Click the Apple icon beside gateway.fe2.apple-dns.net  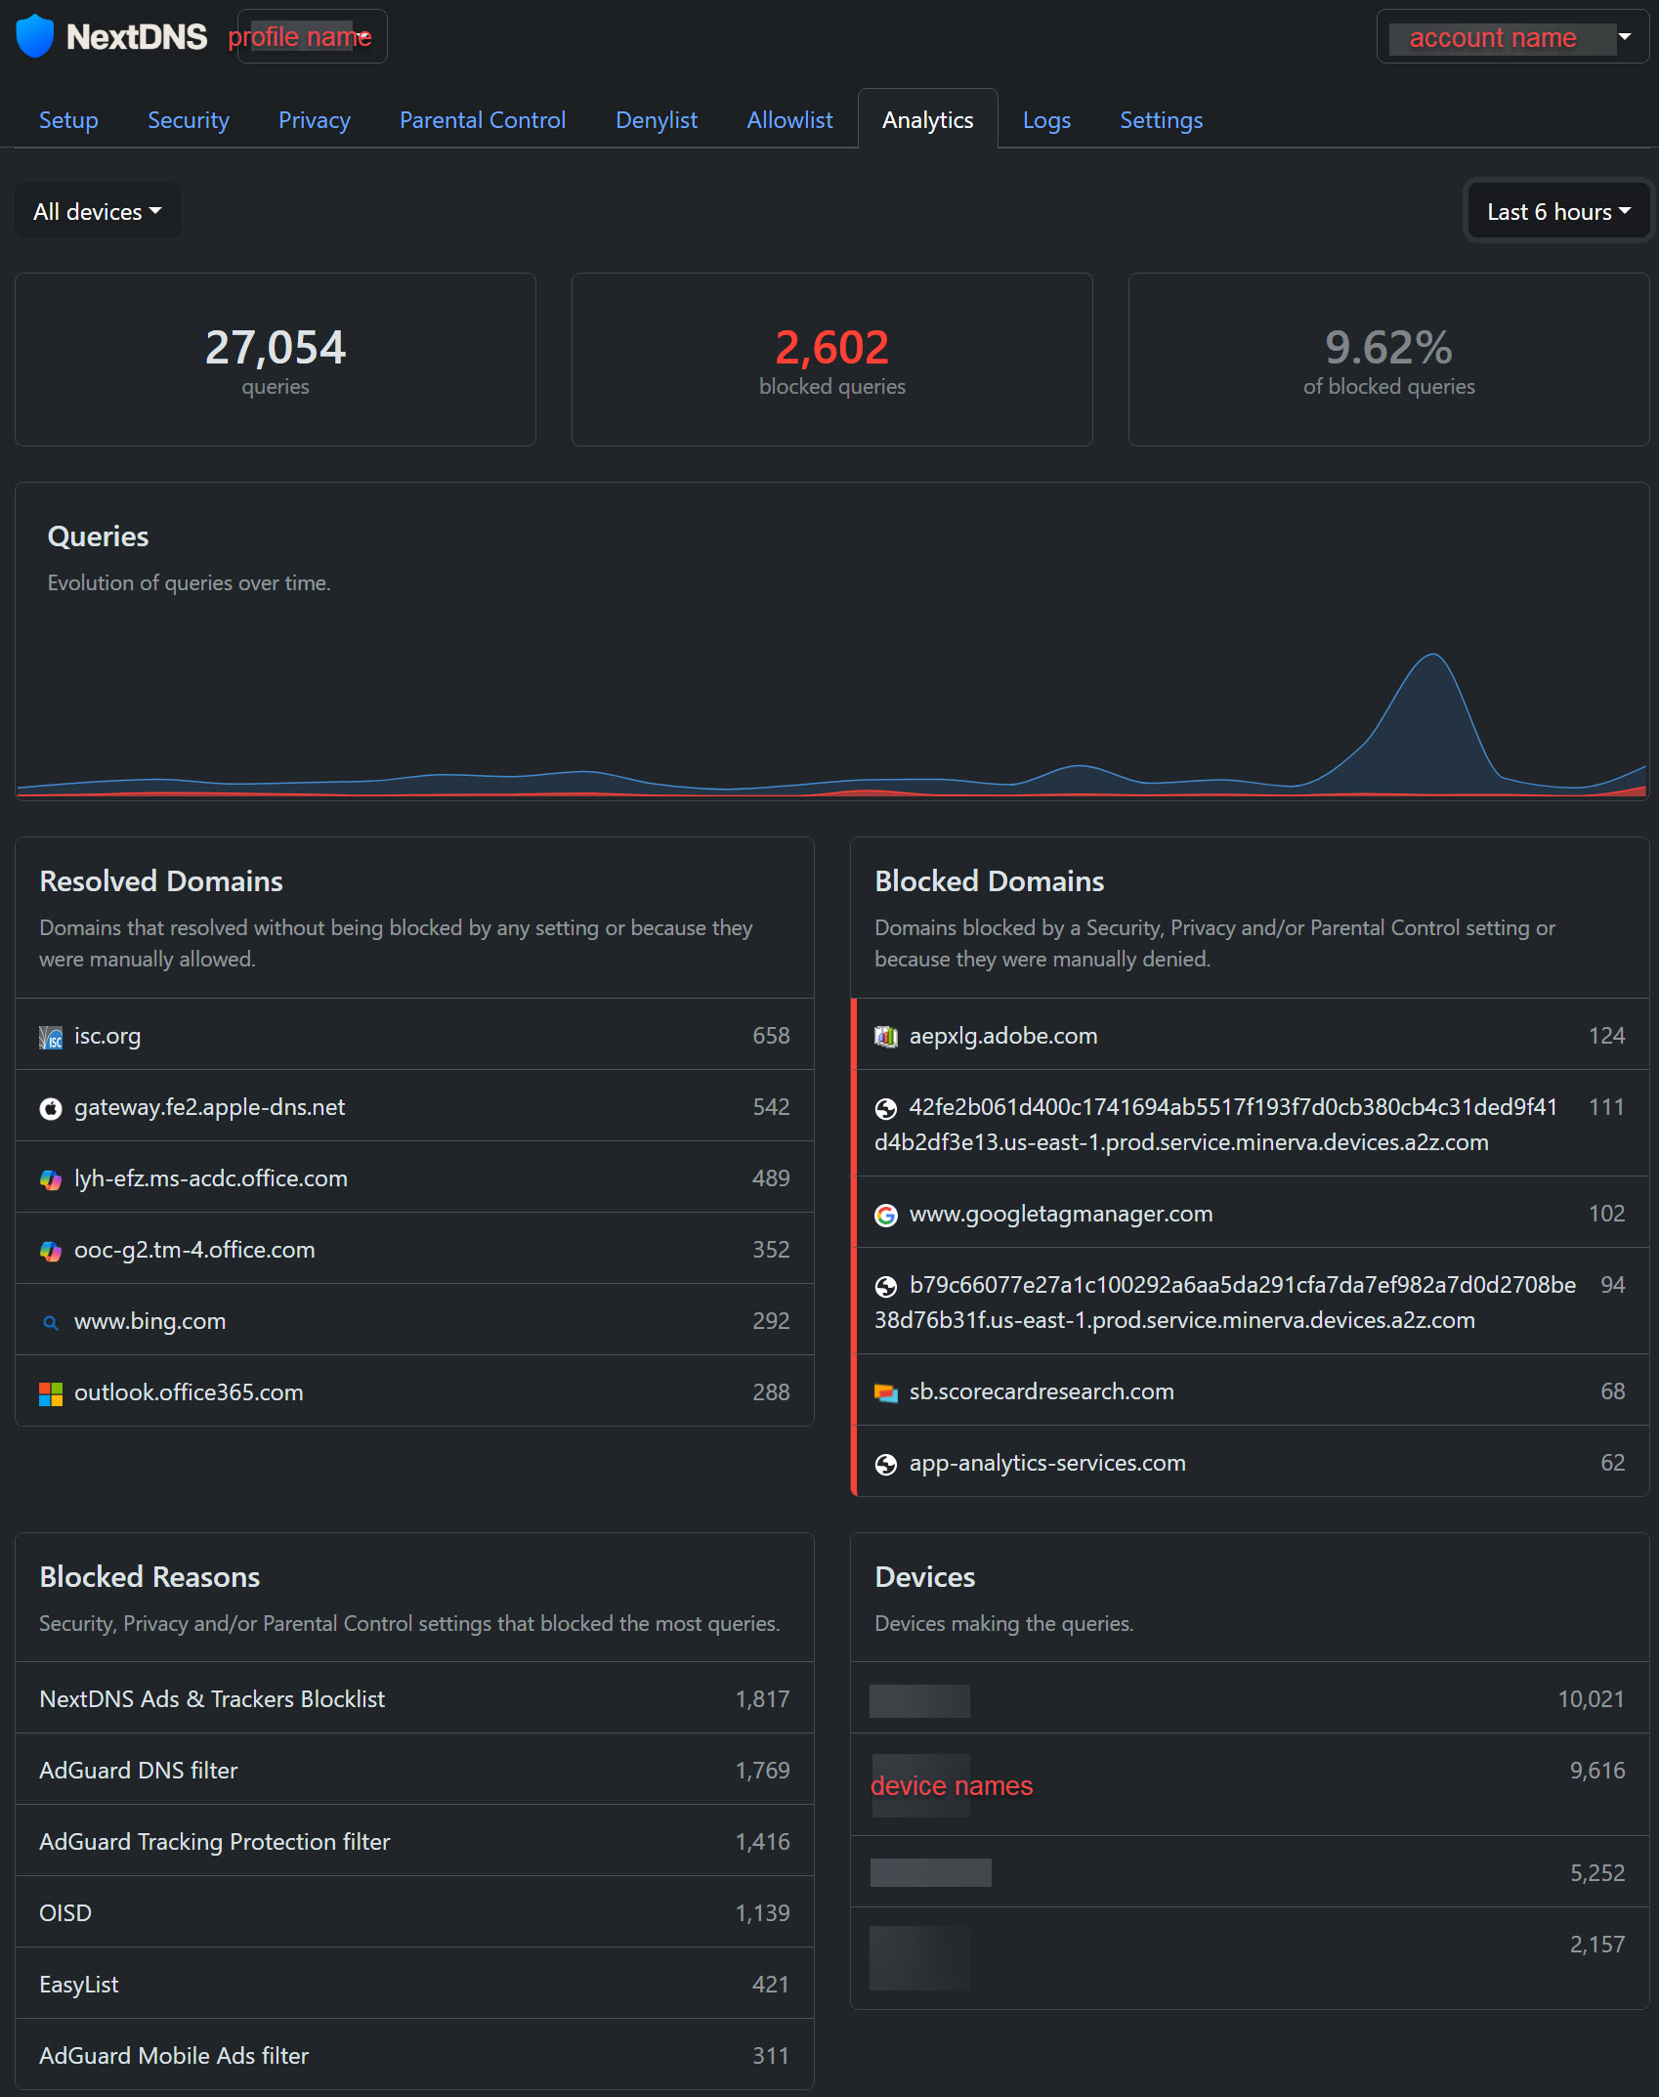51,1108
